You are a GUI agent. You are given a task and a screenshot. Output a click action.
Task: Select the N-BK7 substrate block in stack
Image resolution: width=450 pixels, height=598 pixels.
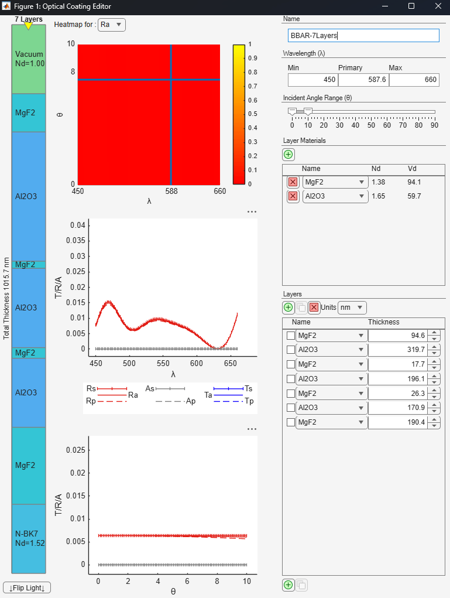[x=29, y=538]
